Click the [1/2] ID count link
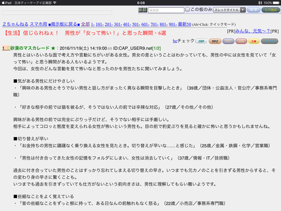281x211 pixels. 156,48
